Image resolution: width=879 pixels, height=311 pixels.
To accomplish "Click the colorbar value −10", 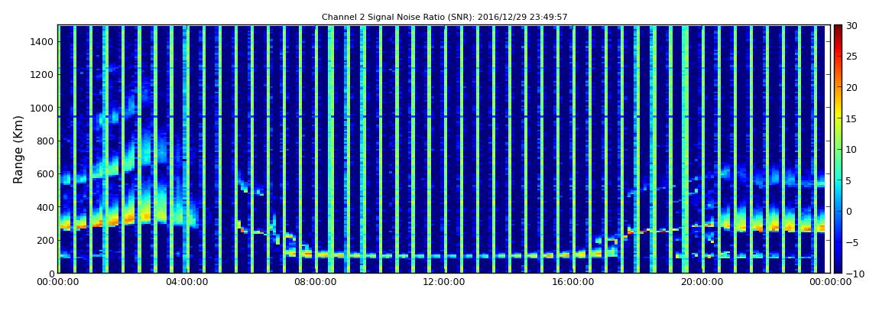I will (x=853, y=274).
